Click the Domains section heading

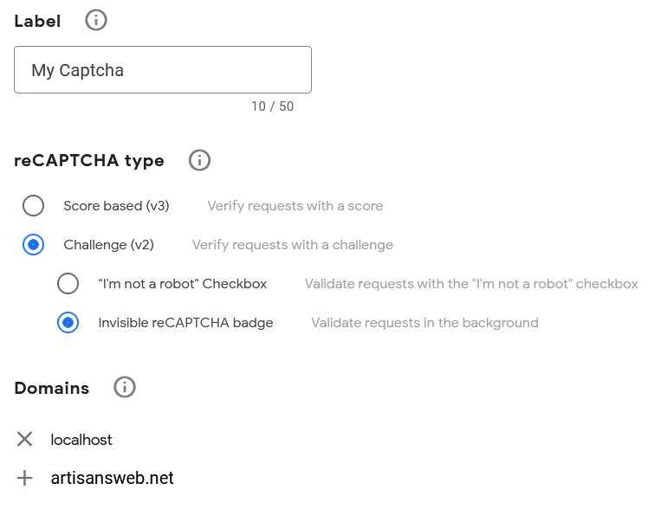tap(52, 388)
